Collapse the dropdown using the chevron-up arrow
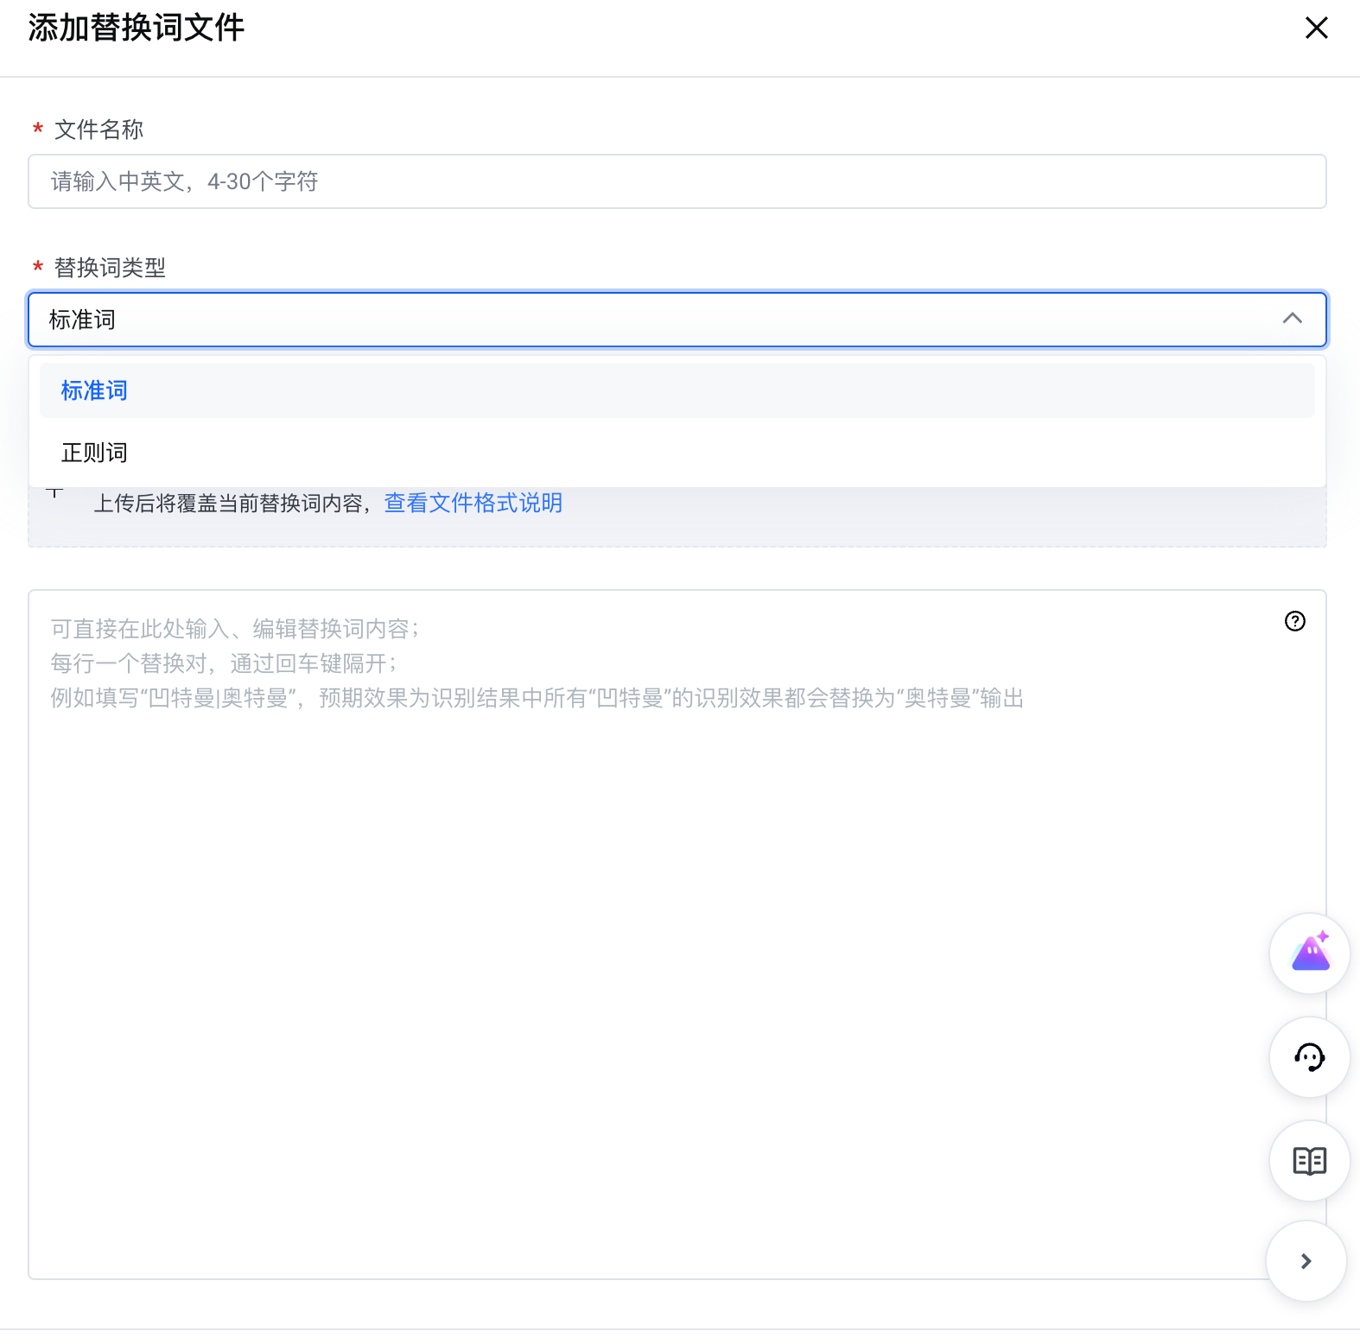The width and height of the screenshot is (1360, 1344). (x=1292, y=319)
